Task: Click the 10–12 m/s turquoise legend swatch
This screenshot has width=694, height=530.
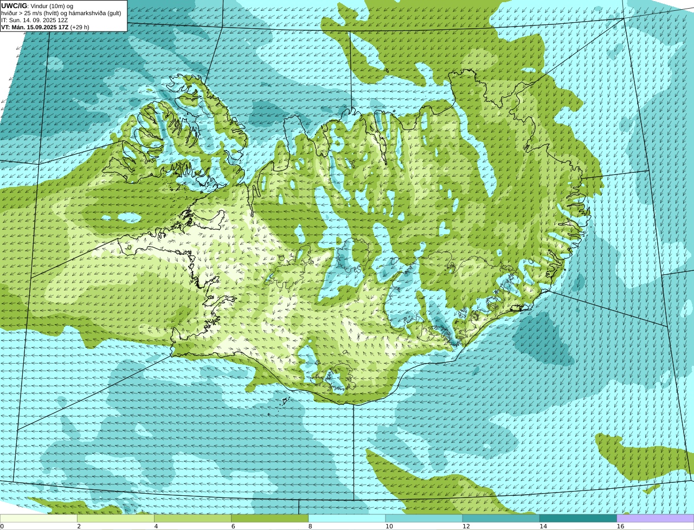Action: coord(424,518)
